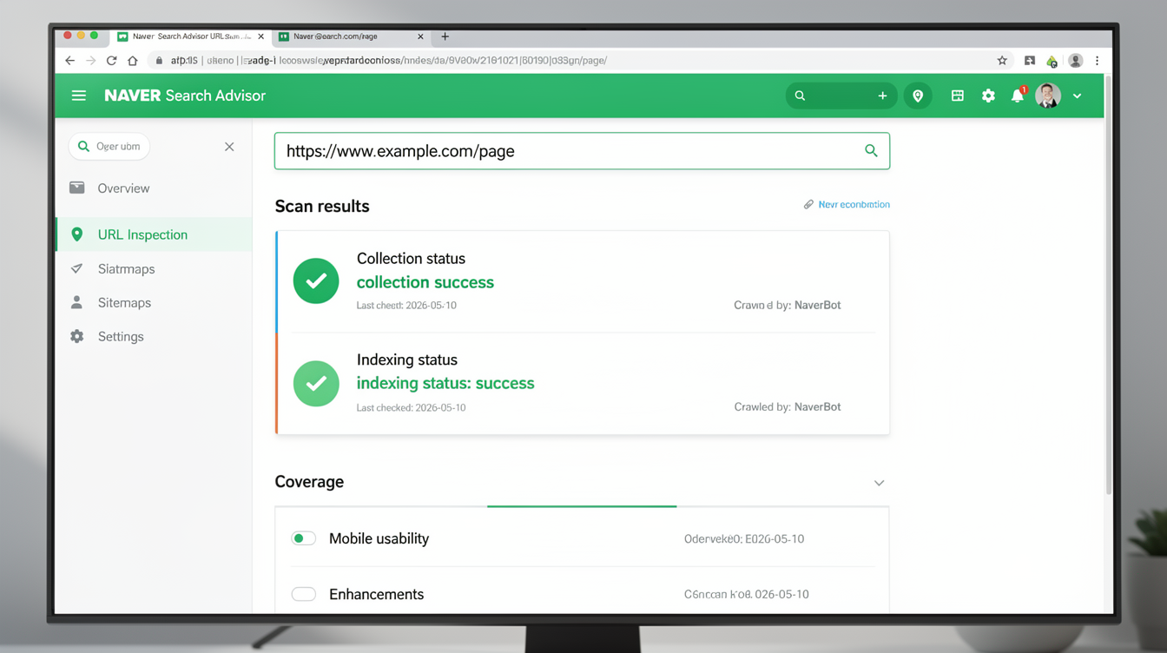Click the browser home icon

tap(132, 61)
